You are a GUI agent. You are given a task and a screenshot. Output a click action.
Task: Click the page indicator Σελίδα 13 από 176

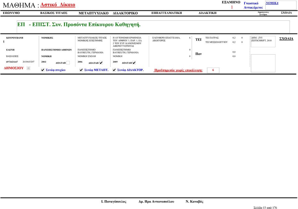click(265, 208)
